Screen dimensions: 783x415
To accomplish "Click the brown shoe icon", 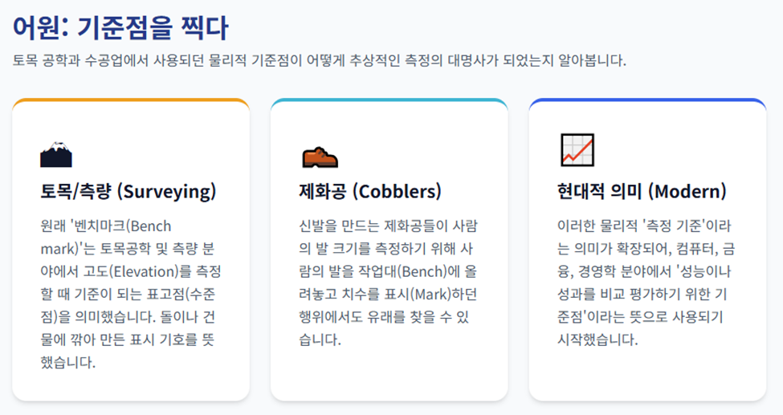I will click(320, 157).
